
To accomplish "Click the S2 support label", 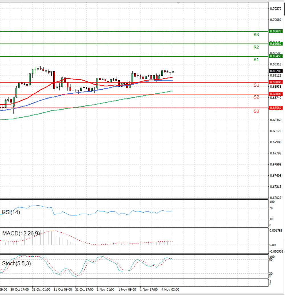I will (256, 97).
